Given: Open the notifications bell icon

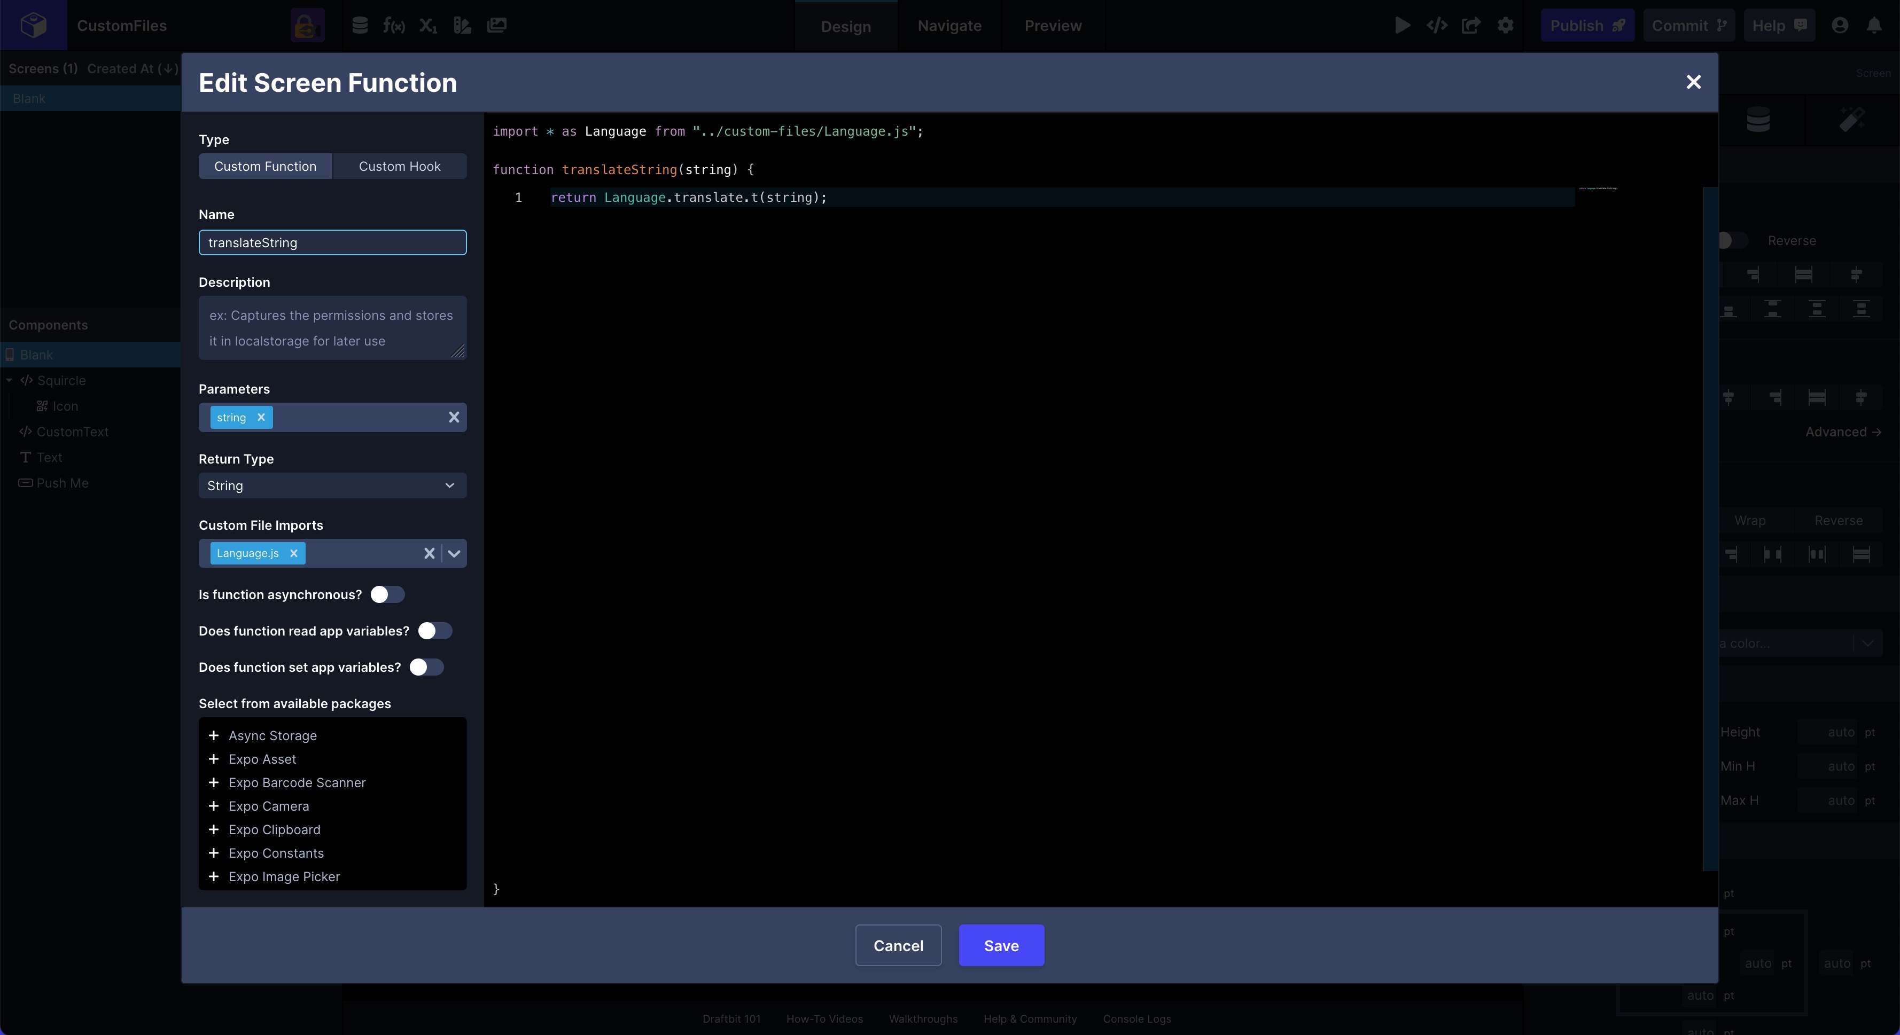Looking at the screenshot, I should click(1874, 26).
